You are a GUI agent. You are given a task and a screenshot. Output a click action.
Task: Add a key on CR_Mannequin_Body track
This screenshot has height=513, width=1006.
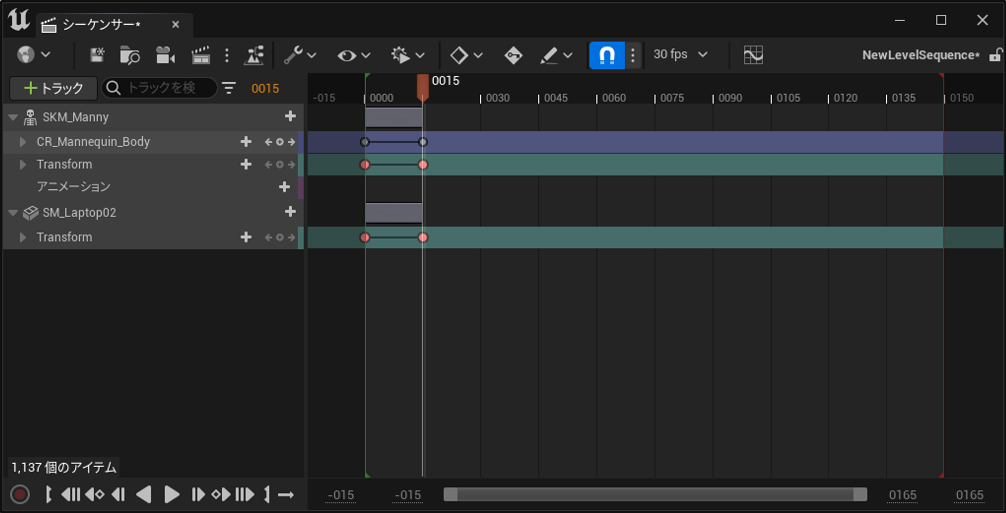280,142
